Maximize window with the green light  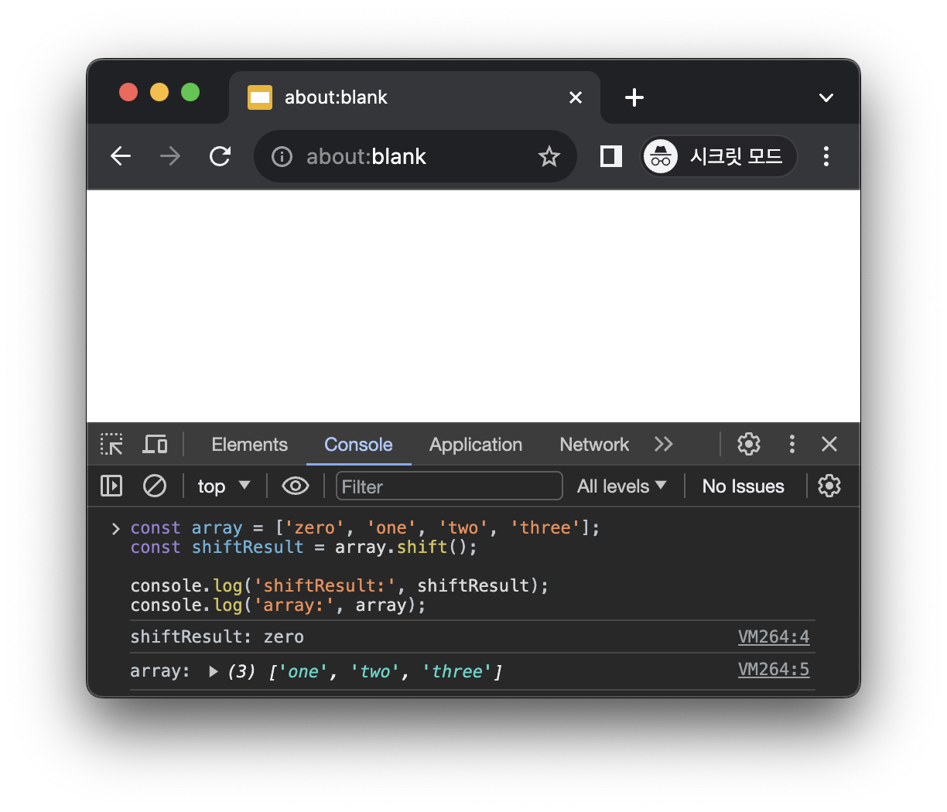point(190,92)
